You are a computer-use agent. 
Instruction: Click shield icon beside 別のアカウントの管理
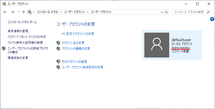(58, 62)
